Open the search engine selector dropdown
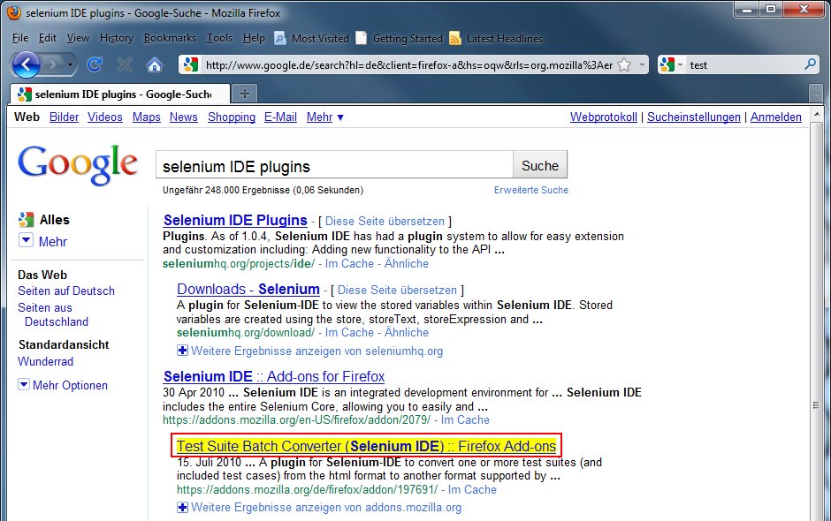This screenshot has height=521, width=831. click(671, 64)
